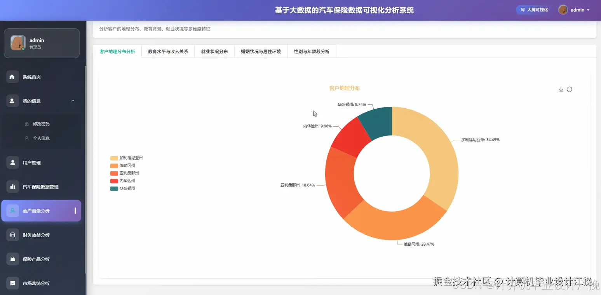The height and width of the screenshot is (295, 601).
Task: Click the admin avatar in top header
Action: (x=563, y=10)
